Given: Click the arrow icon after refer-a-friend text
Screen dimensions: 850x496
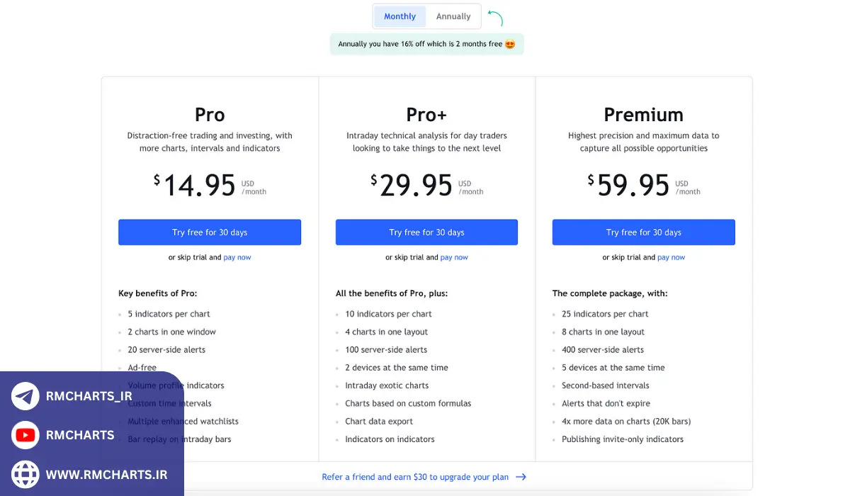Looking at the screenshot, I should (x=521, y=478).
